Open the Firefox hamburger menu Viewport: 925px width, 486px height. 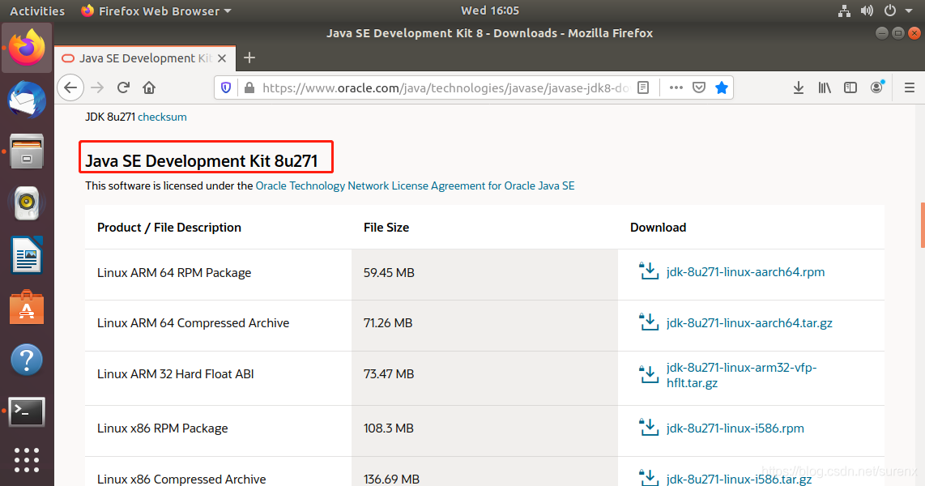click(x=909, y=87)
